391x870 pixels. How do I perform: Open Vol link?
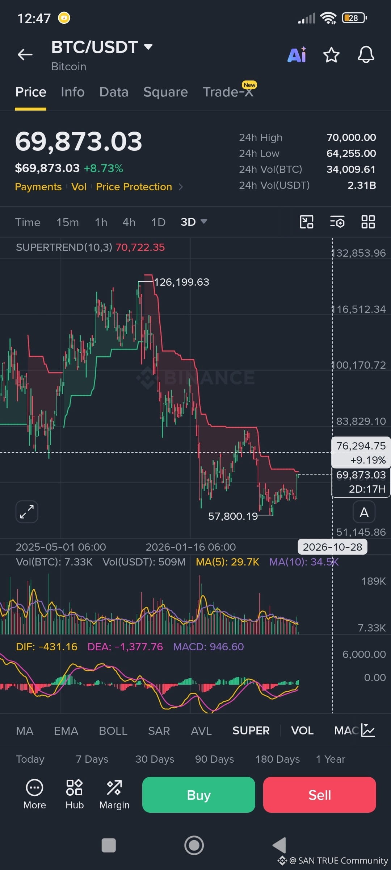coord(79,187)
